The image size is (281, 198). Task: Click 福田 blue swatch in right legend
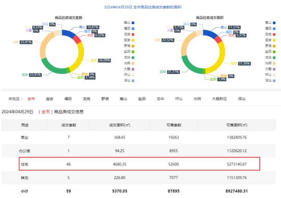[275, 28]
